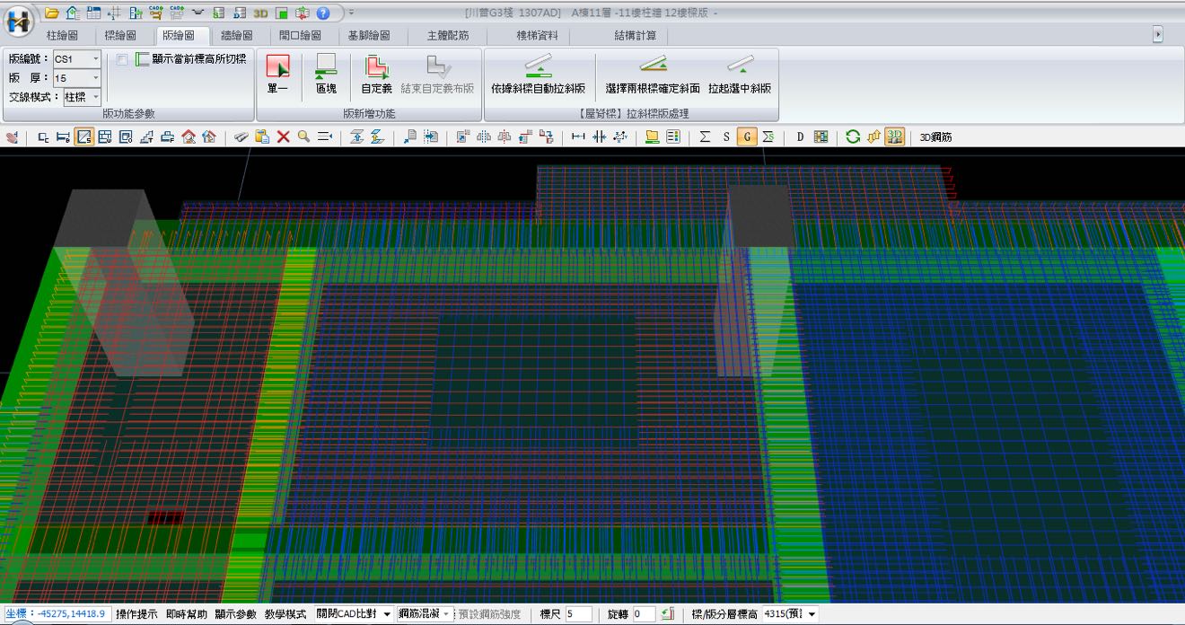
Task: Toggle the highlighted G toolbar button
Action: coord(747,136)
